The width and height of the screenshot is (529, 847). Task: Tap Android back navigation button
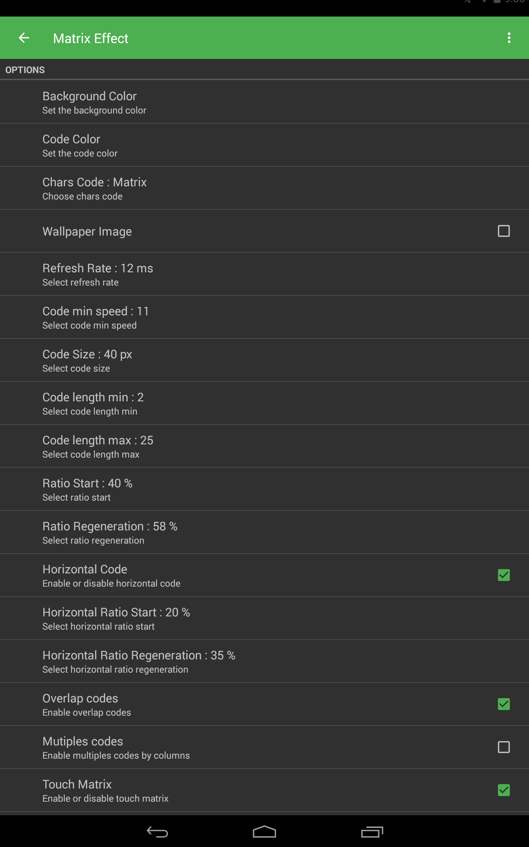157,831
